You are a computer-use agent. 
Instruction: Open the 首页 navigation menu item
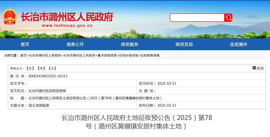click(x=25, y=45)
